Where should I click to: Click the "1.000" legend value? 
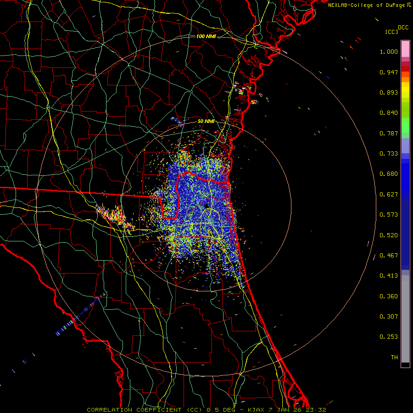coord(389,51)
